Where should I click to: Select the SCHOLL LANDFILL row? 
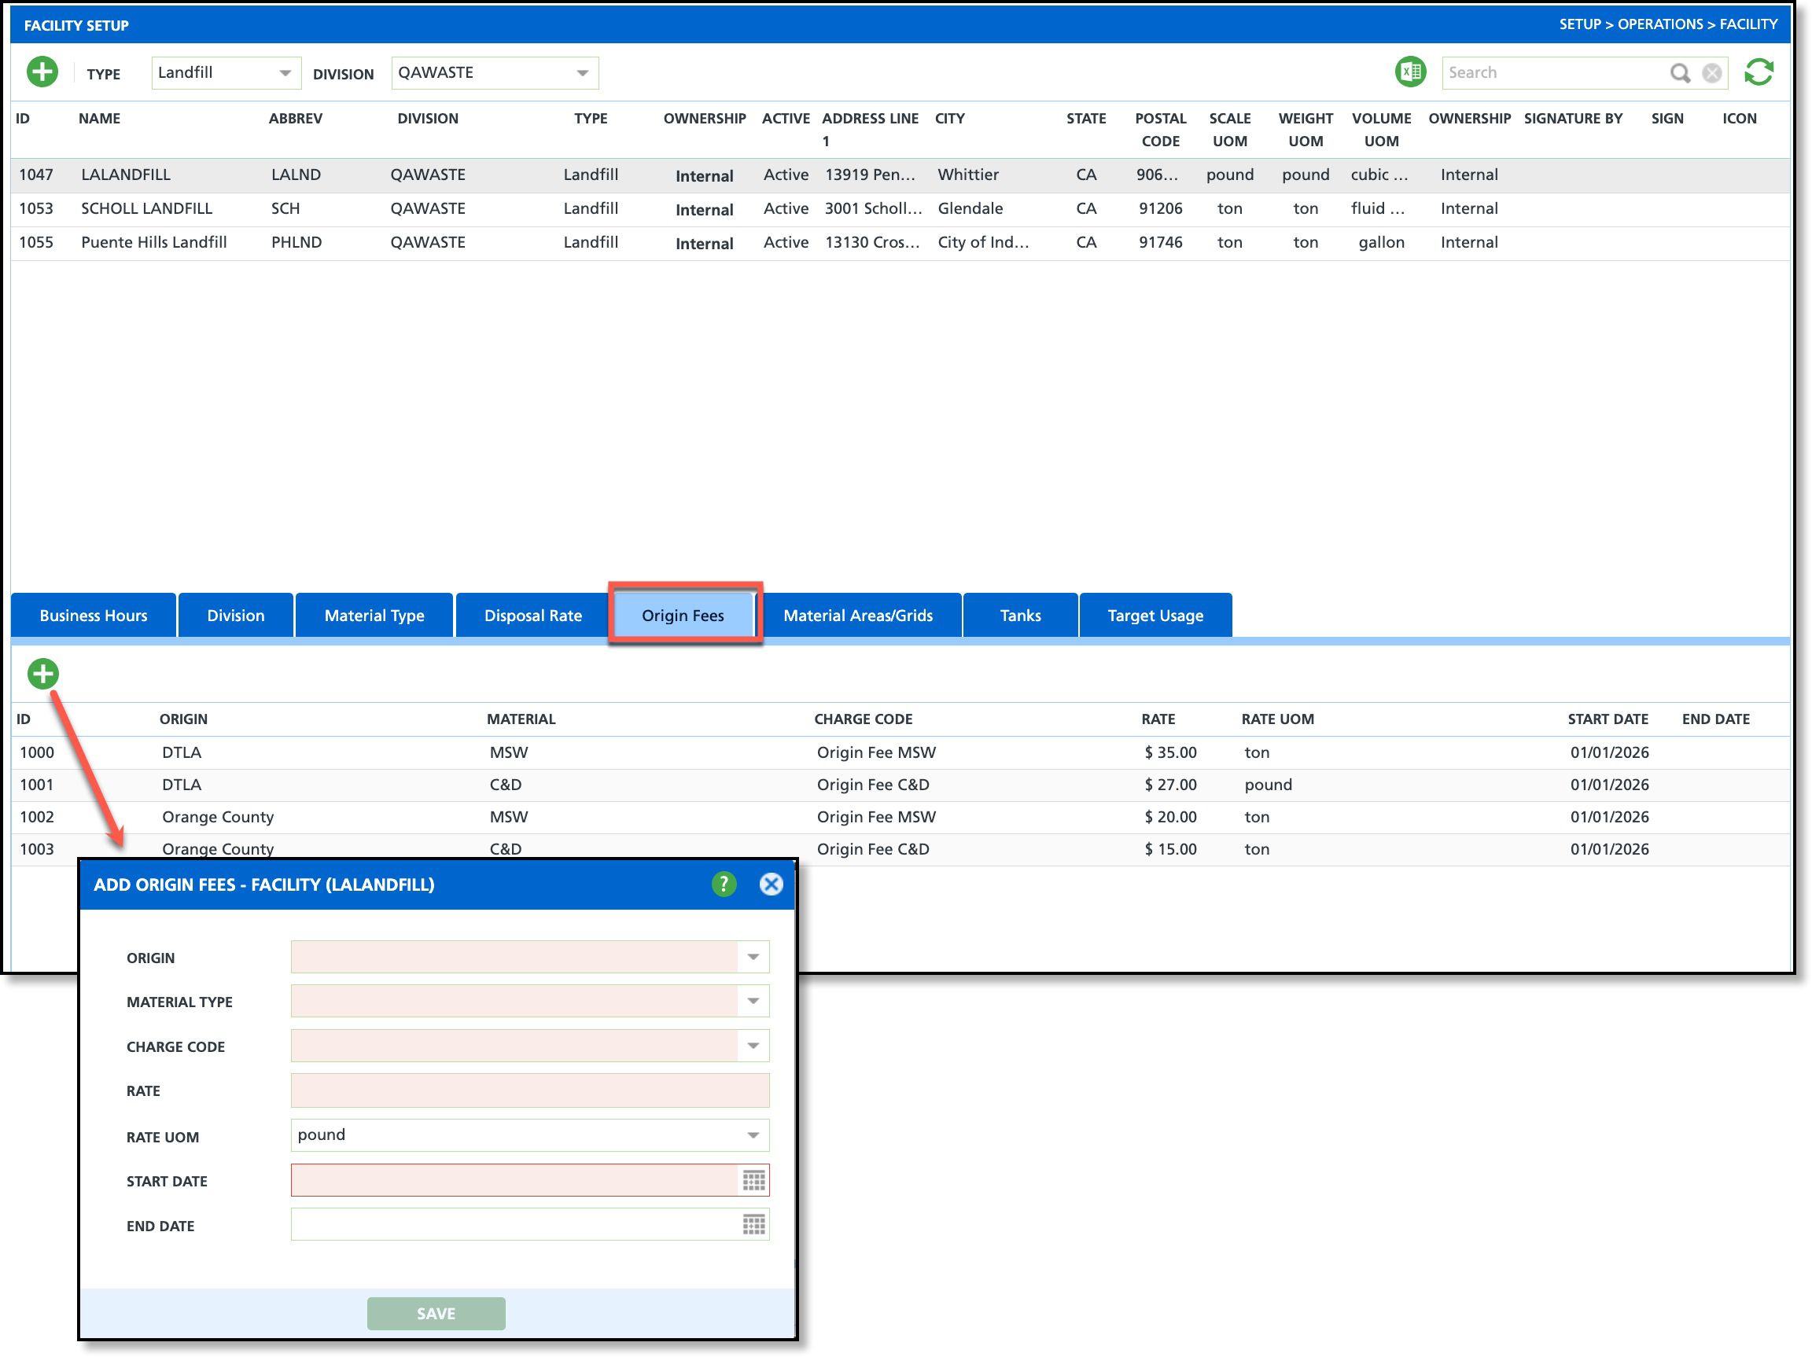(146, 208)
